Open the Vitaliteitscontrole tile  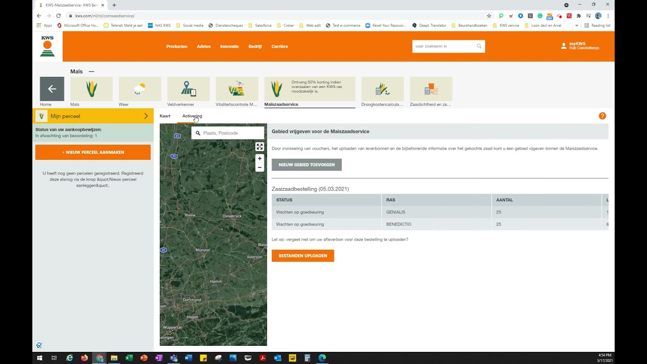(237, 89)
